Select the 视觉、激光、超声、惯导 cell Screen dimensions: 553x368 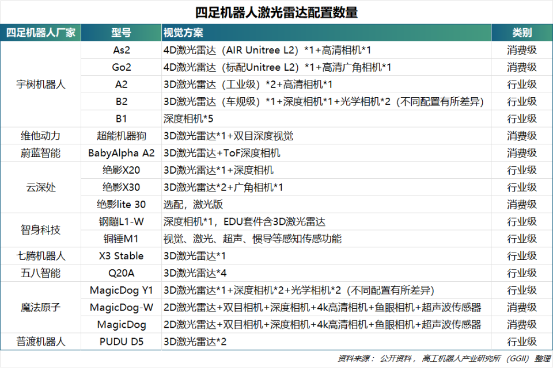[x=326, y=239]
